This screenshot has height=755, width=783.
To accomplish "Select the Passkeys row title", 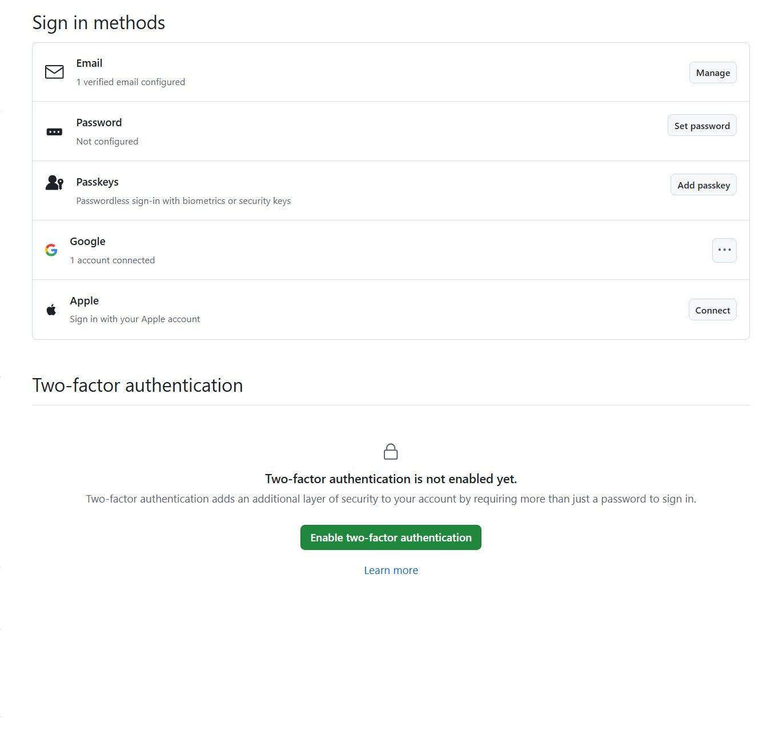I will pyautogui.click(x=97, y=182).
